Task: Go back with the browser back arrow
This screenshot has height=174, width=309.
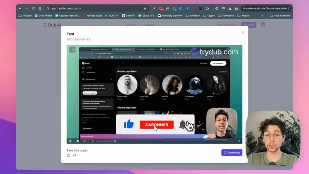Action: click(20, 8)
